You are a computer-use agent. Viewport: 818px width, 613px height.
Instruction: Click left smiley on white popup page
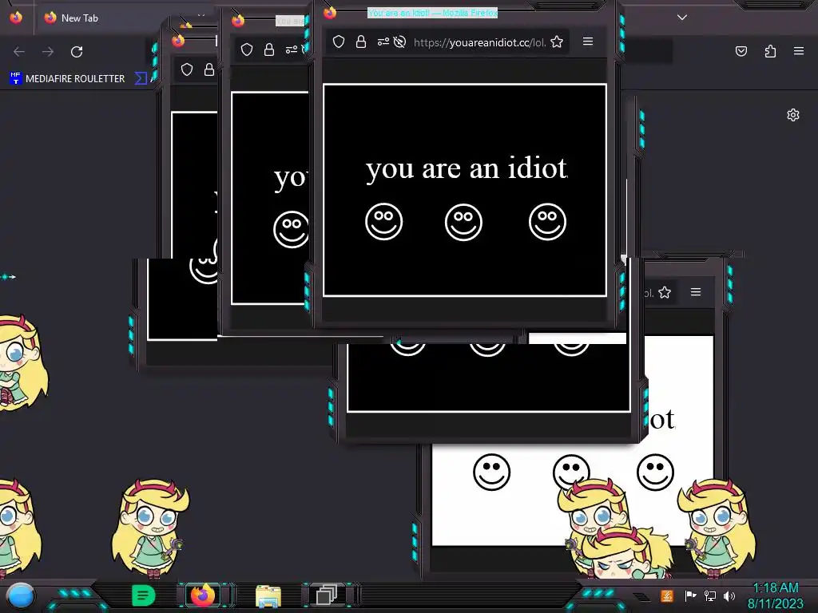tap(491, 472)
